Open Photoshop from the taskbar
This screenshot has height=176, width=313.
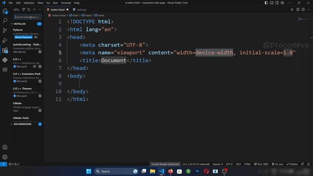tap(198, 171)
